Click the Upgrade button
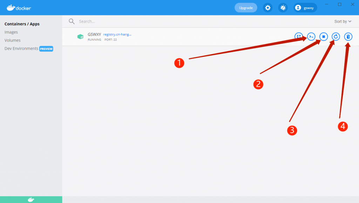The width and height of the screenshot is (359, 203). (246, 8)
